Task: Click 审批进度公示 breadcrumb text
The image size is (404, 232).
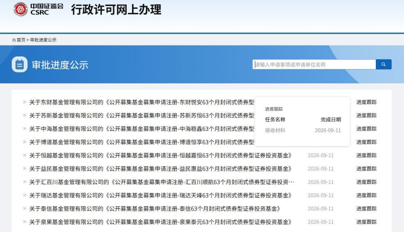Action: (43, 40)
